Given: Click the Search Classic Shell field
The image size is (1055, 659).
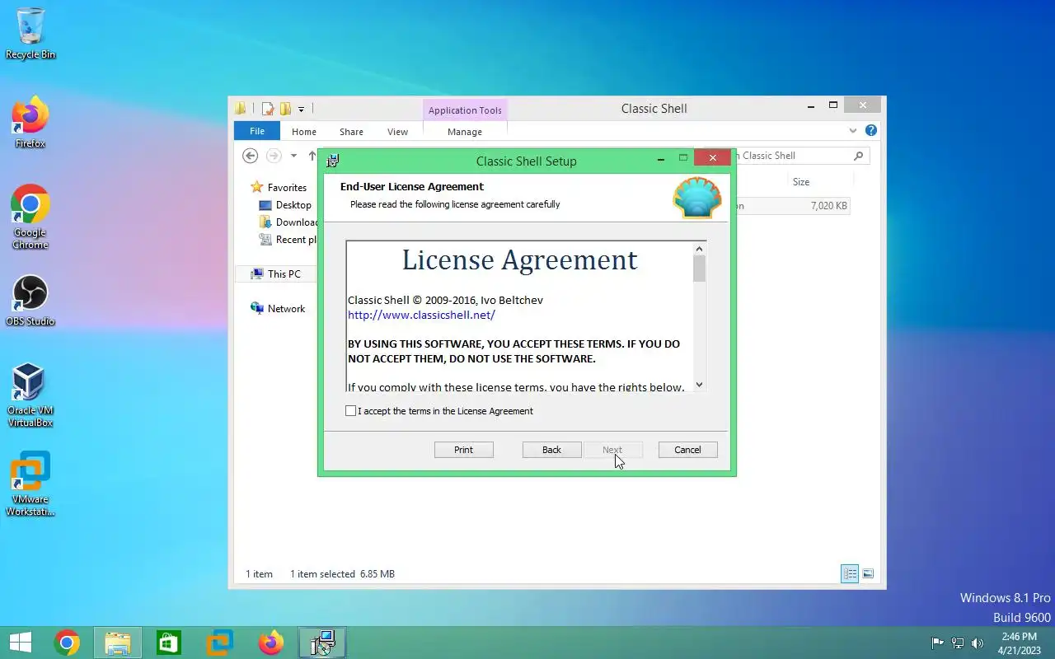Looking at the screenshot, I should (801, 156).
